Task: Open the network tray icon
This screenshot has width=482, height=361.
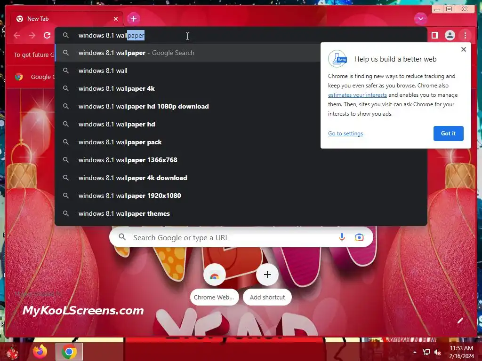Action: click(426, 352)
